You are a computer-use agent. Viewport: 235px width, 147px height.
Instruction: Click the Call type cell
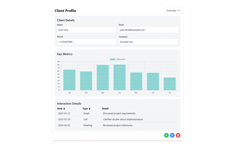(x=86, y=119)
